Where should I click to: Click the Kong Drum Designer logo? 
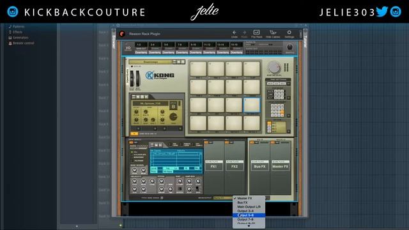pos(160,75)
